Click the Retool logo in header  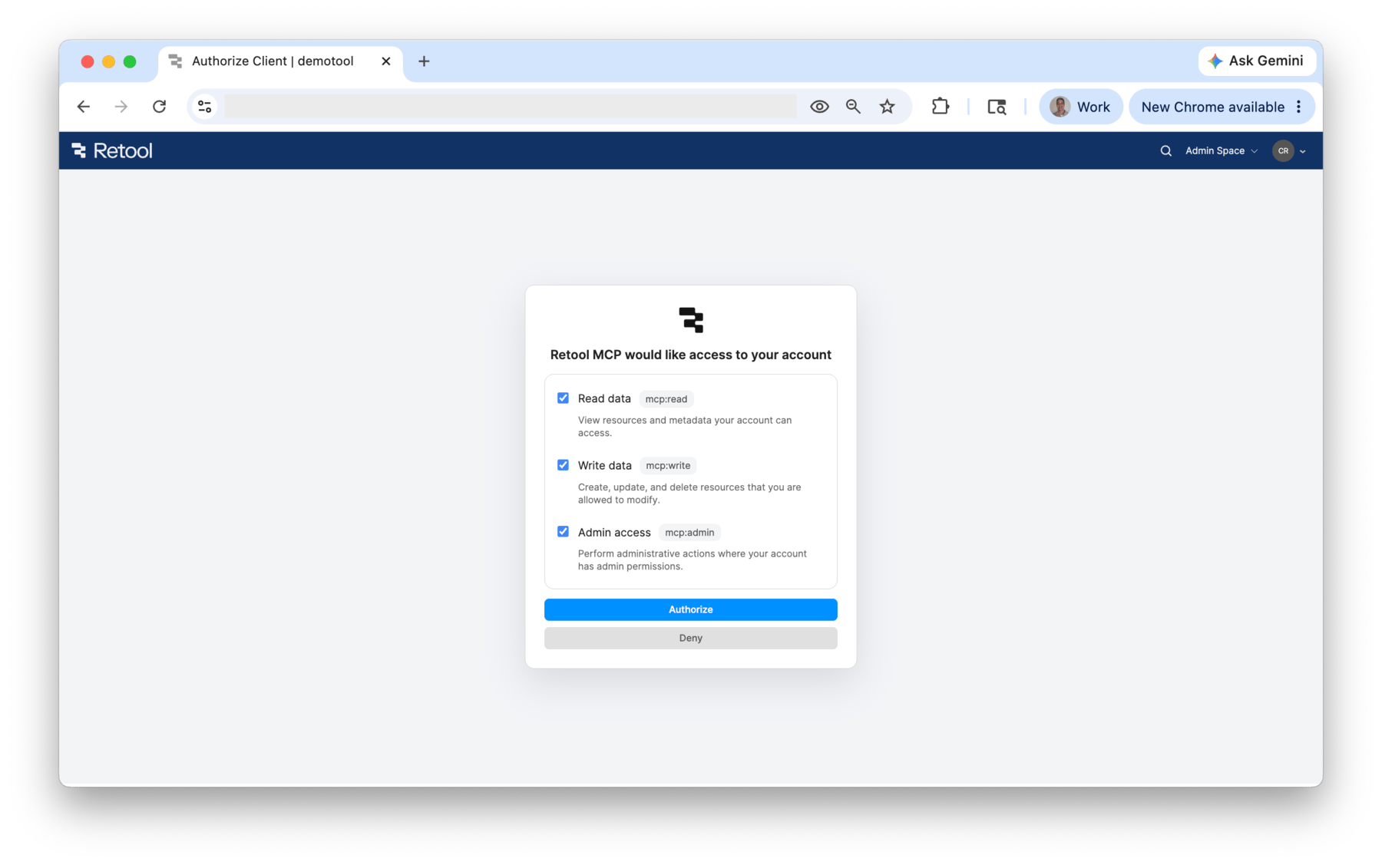point(112,150)
